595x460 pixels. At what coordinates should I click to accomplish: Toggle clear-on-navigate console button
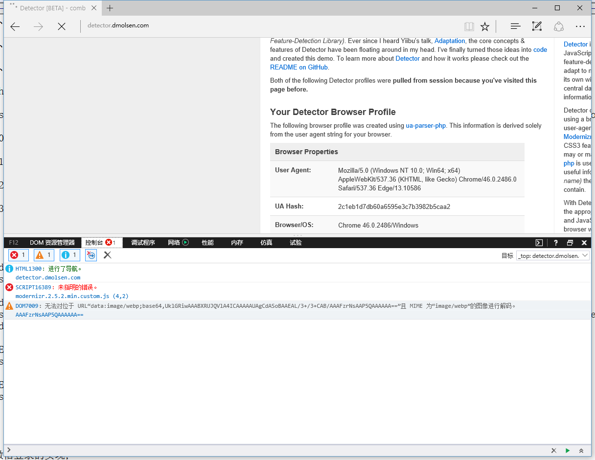(91, 255)
